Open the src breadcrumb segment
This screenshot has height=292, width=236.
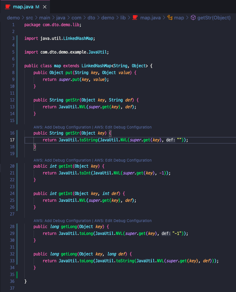pos(29,18)
